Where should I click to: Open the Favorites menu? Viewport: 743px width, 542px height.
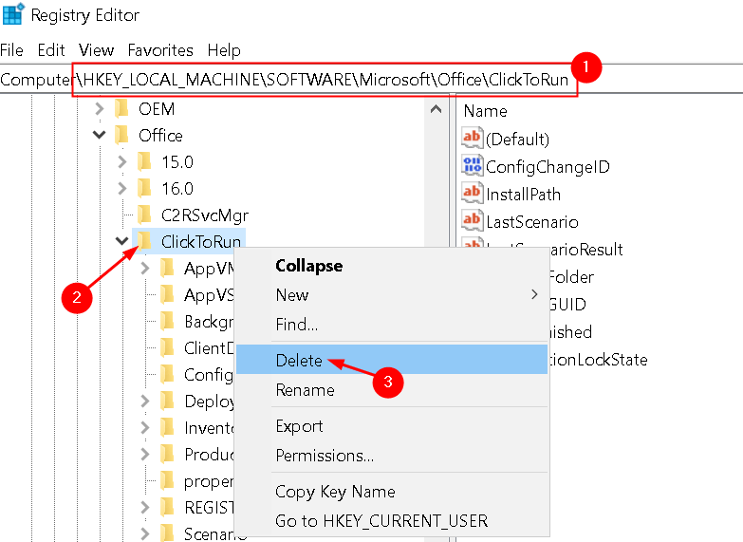tap(160, 50)
